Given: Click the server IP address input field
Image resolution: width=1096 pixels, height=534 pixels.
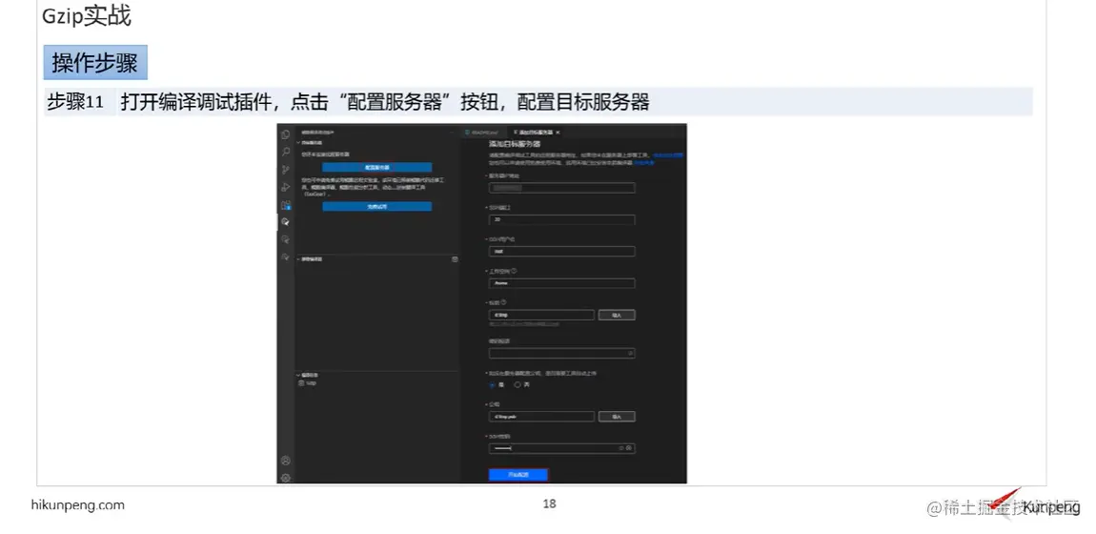Looking at the screenshot, I should [x=562, y=188].
